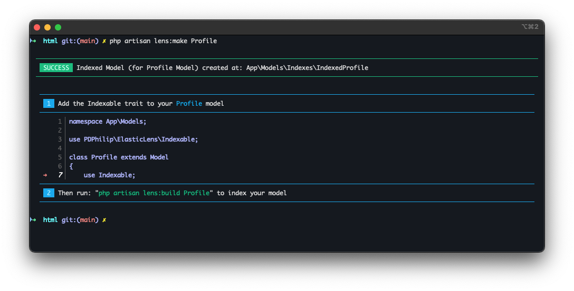Image resolution: width=574 pixels, height=291 pixels.
Task: Click the 'class Profile extends Model' code line
Action: [119, 157]
